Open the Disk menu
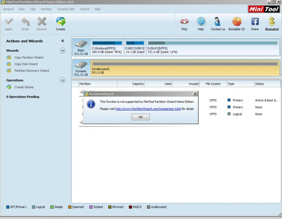282x219 pixels. (x=33, y=9)
